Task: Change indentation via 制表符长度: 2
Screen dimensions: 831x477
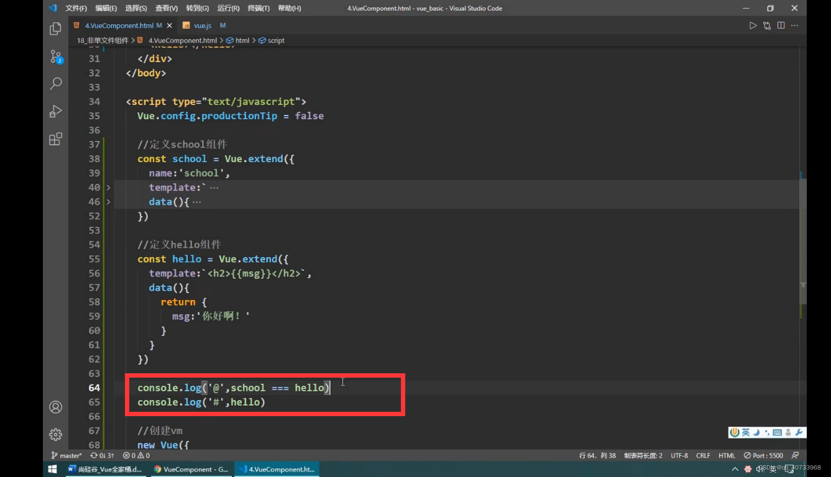Action: point(643,455)
